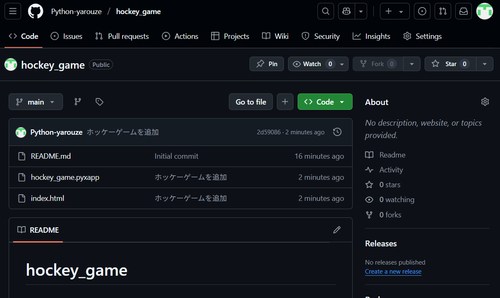
Task: Open the Wiki tab
Action: coord(275,36)
